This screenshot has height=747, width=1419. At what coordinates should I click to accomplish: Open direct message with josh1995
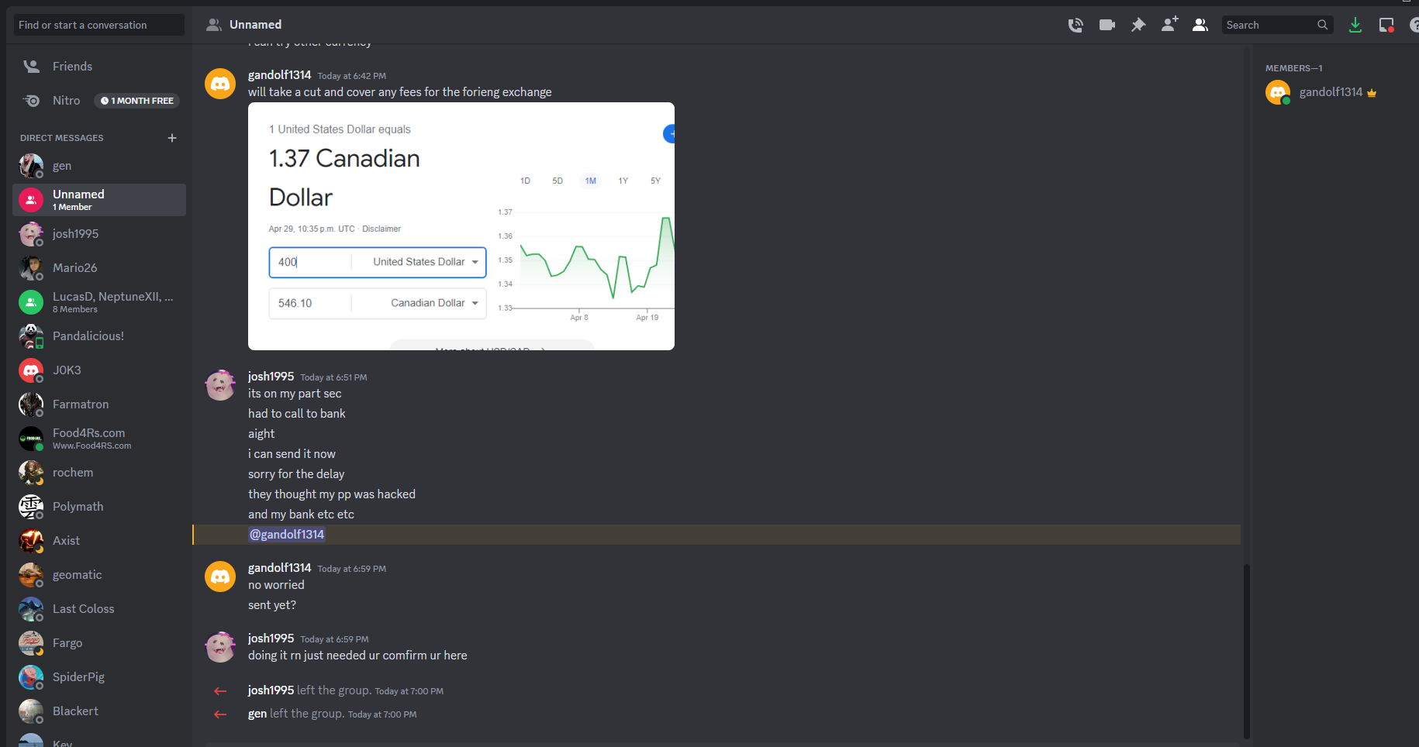click(x=99, y=234)
